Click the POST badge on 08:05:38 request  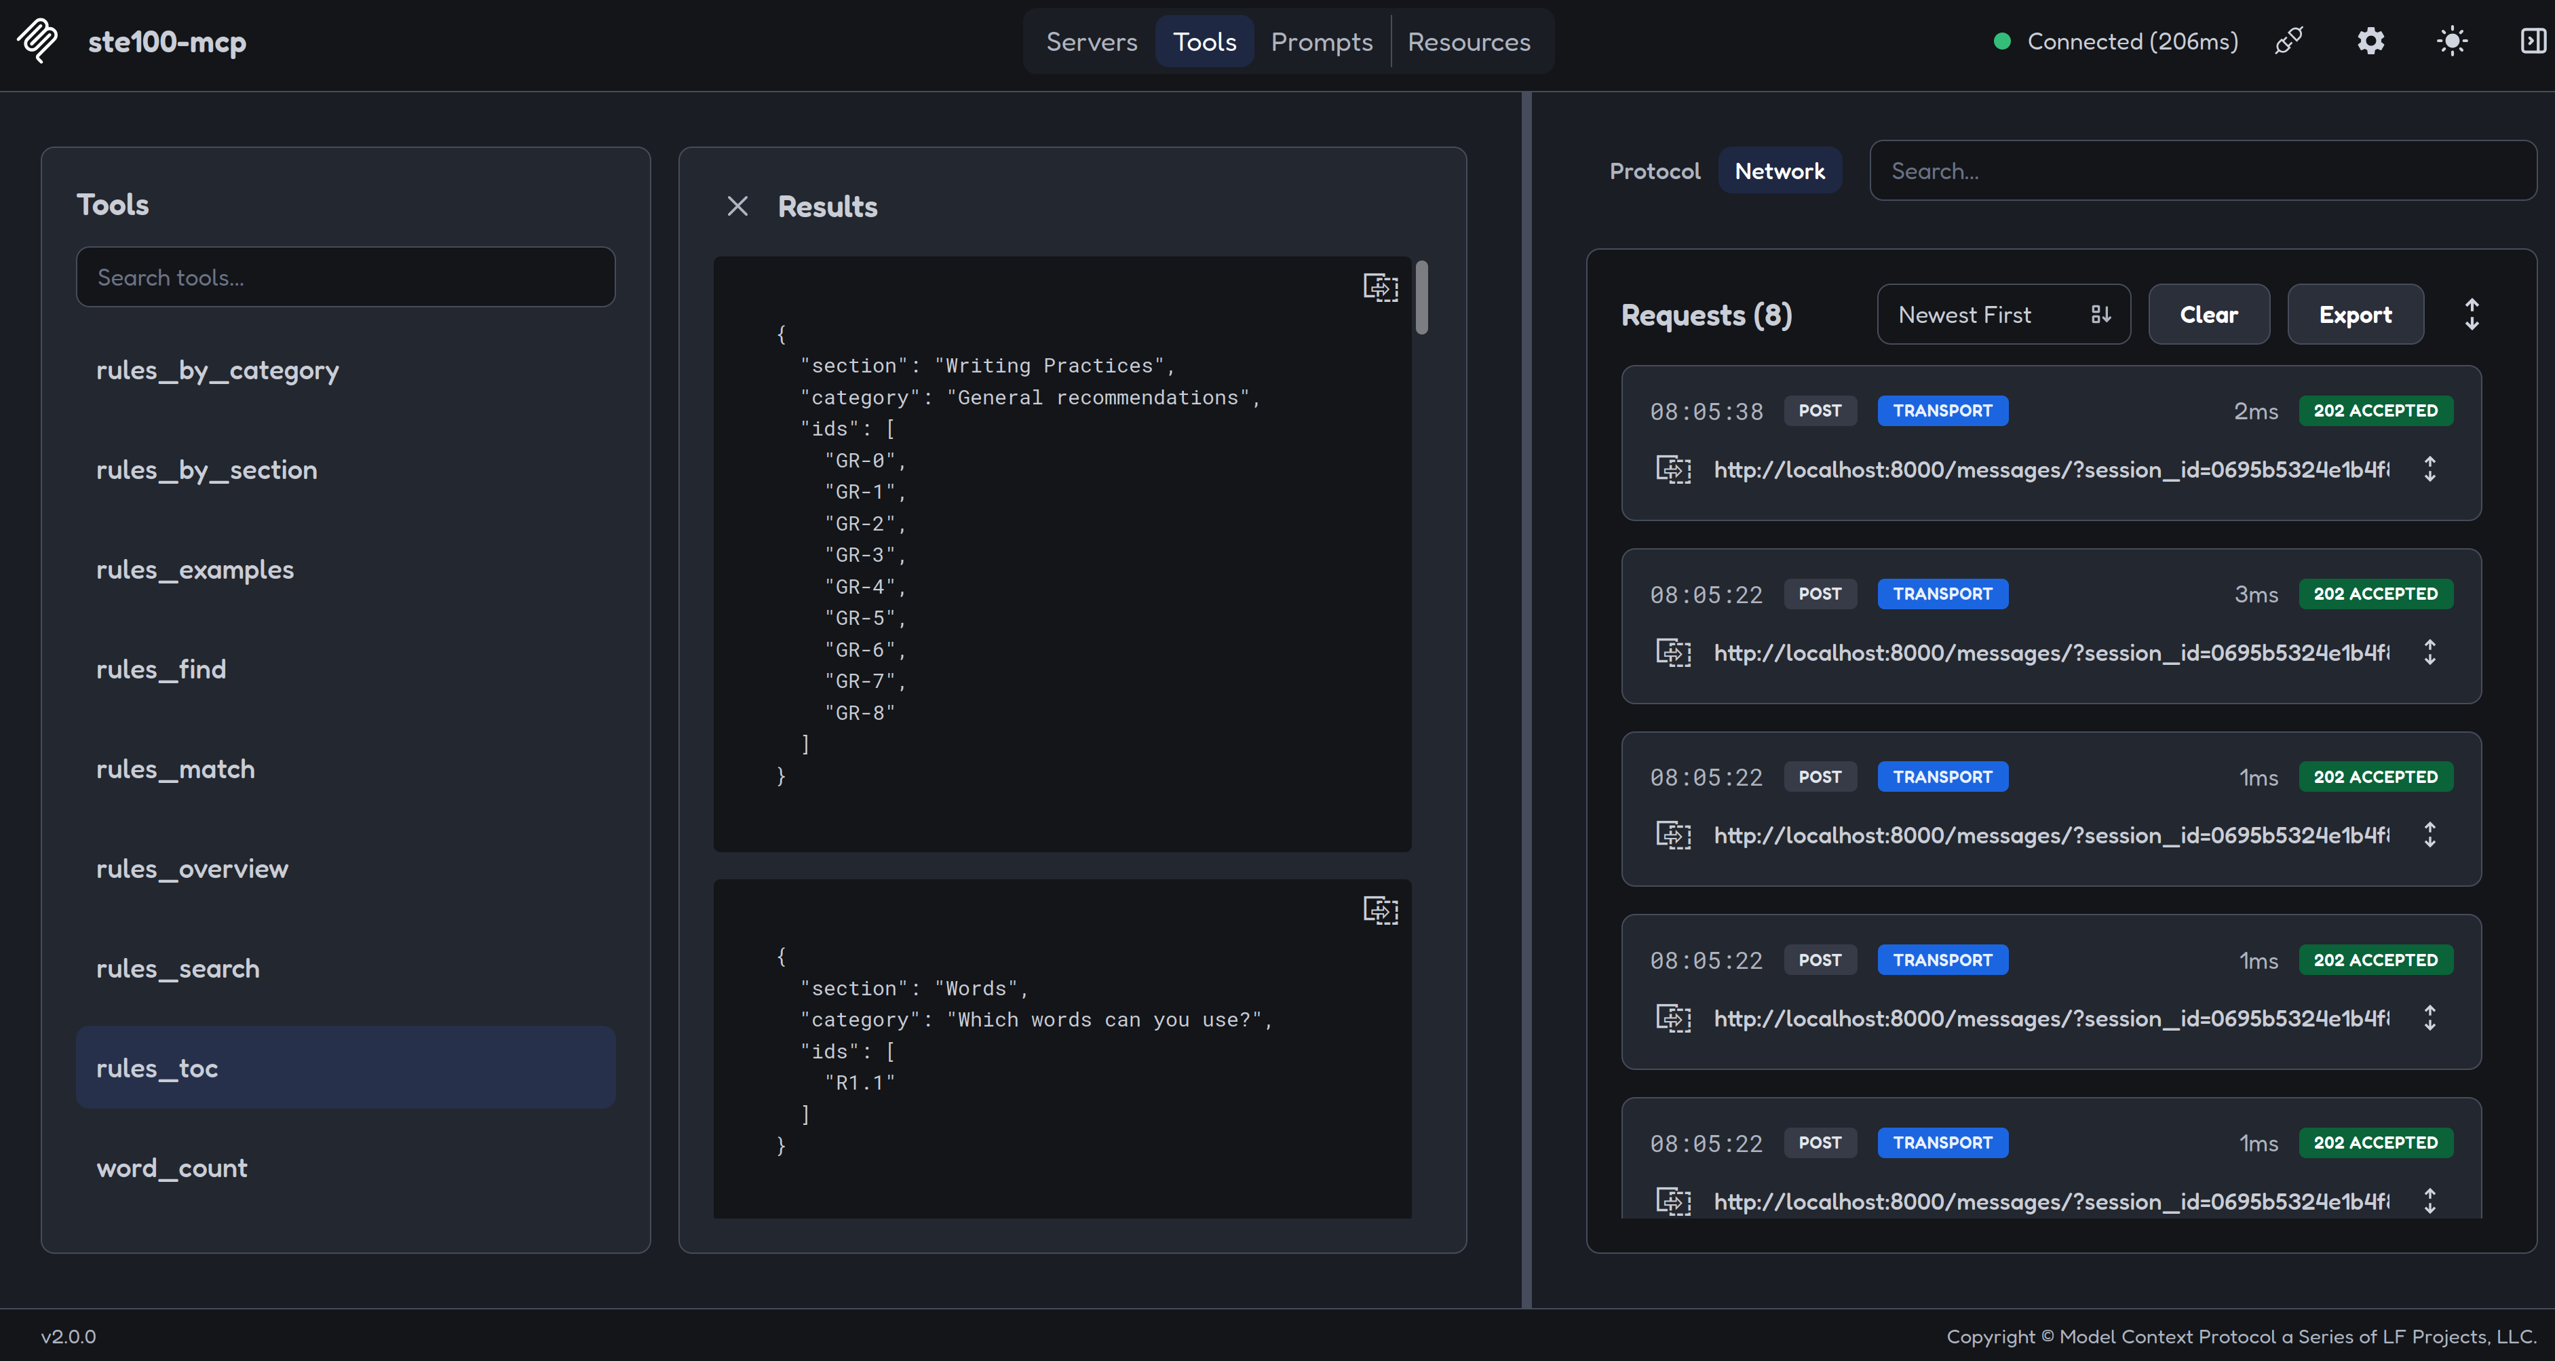(x=1819, y=410)
